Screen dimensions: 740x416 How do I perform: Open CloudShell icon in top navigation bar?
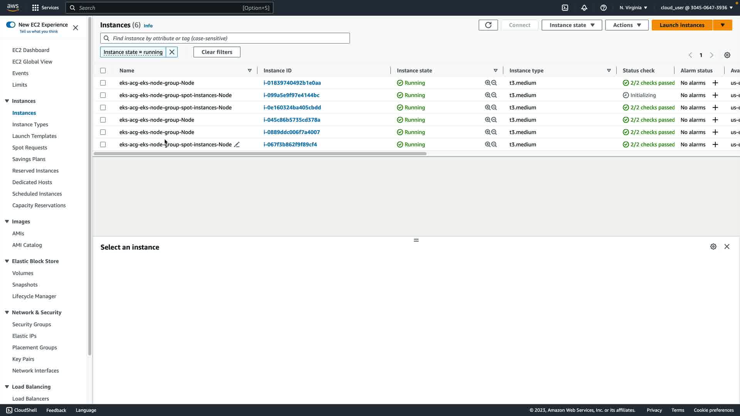565,8
